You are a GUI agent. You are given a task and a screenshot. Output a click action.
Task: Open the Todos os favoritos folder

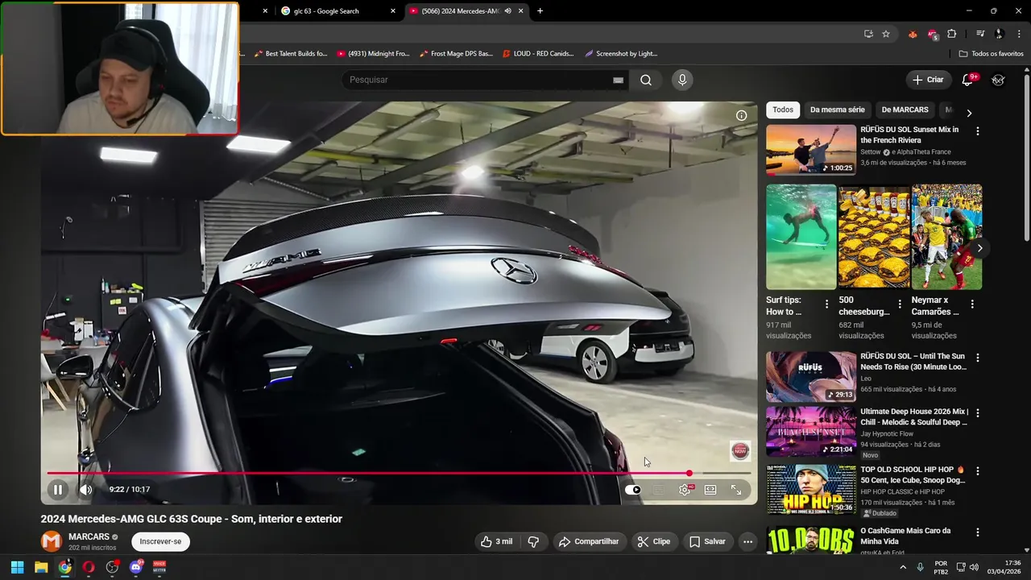coord(992,54)
